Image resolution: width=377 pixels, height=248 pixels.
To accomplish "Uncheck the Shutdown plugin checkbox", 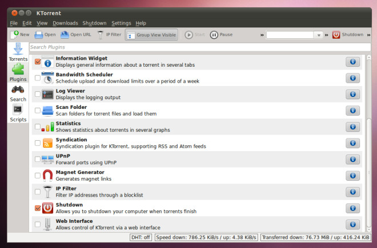I will (x=38, y=208).
